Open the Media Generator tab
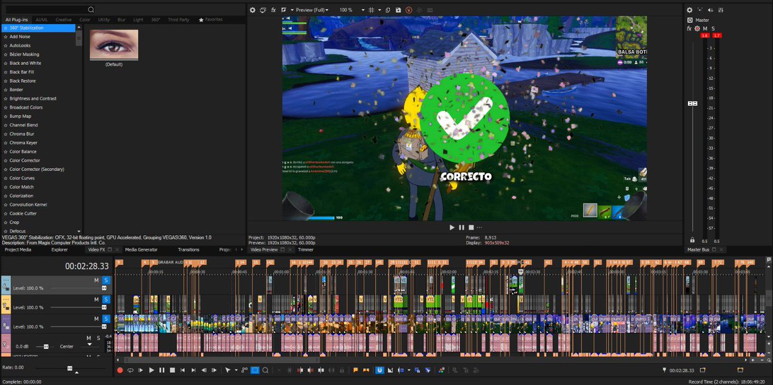Screen dimensions: 773x385 click(141, 249)
